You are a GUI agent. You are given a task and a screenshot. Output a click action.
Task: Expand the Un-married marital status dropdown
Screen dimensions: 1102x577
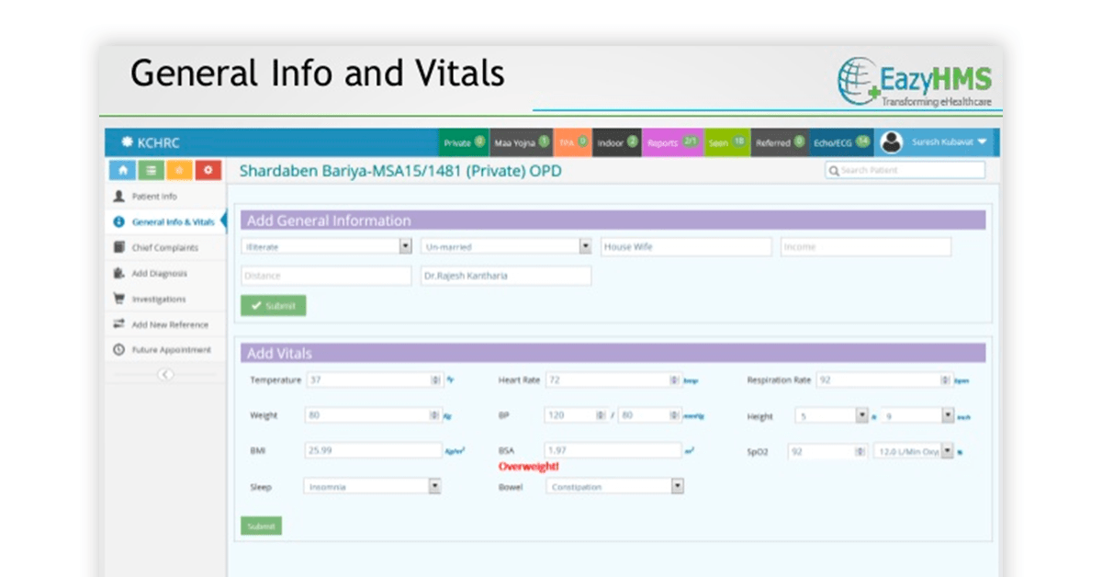[x=506, y=246]
